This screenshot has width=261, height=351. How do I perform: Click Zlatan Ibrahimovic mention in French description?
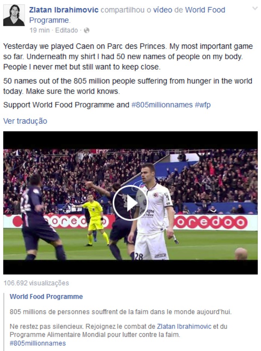point(184,326)
